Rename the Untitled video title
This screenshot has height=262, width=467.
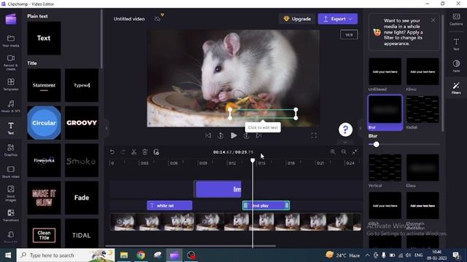tap(129, 19)
